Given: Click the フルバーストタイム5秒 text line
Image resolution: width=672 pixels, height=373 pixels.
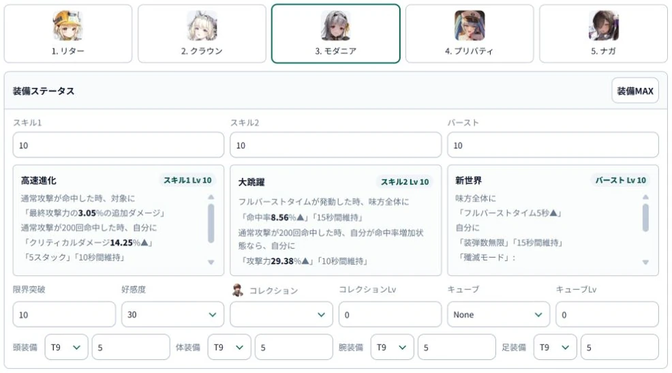Looking at the screenshot, I should 510,213.
